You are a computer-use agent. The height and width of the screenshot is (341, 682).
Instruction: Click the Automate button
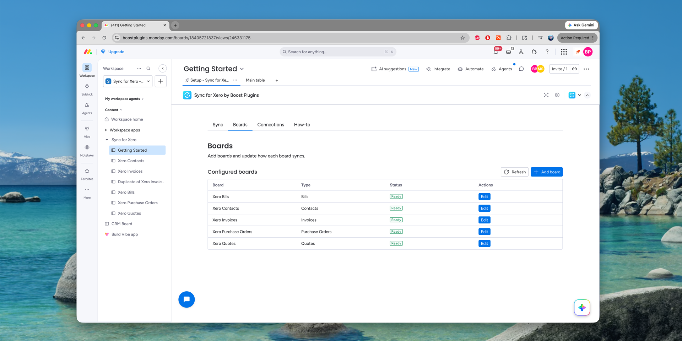pos(470,69)
